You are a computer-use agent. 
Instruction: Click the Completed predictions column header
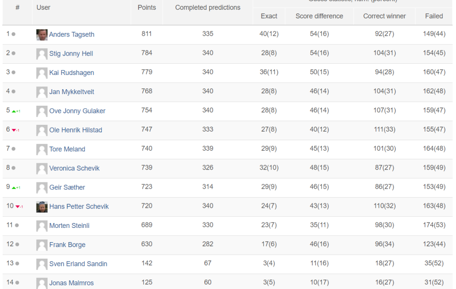208,8
